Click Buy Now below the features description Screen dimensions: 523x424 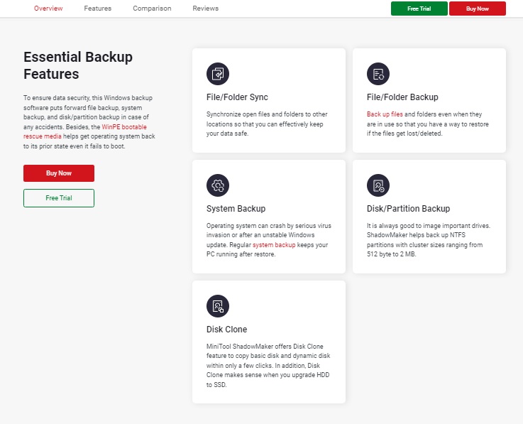[59, 173]
